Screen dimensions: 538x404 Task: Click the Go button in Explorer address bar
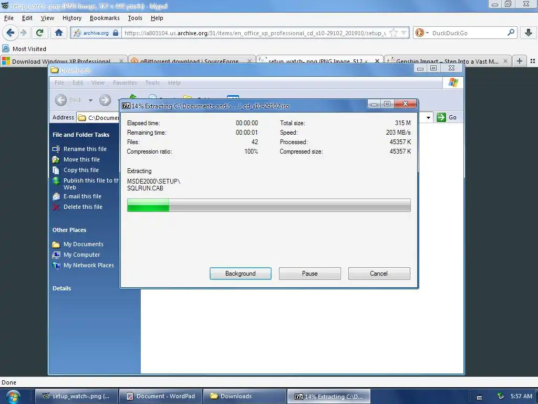447,117
